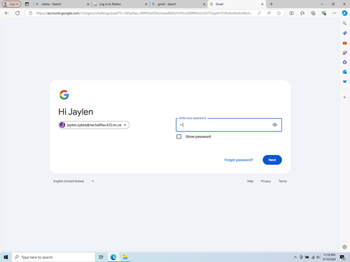
Task: Add an app to sidebar plus icon
Action: point(344,97)
